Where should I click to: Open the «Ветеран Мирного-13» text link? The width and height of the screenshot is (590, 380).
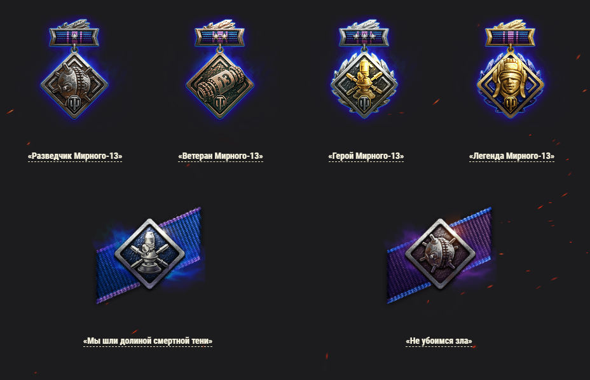221,156
